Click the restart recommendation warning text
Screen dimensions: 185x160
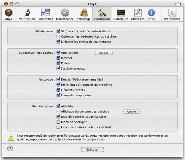click(92, 137)
